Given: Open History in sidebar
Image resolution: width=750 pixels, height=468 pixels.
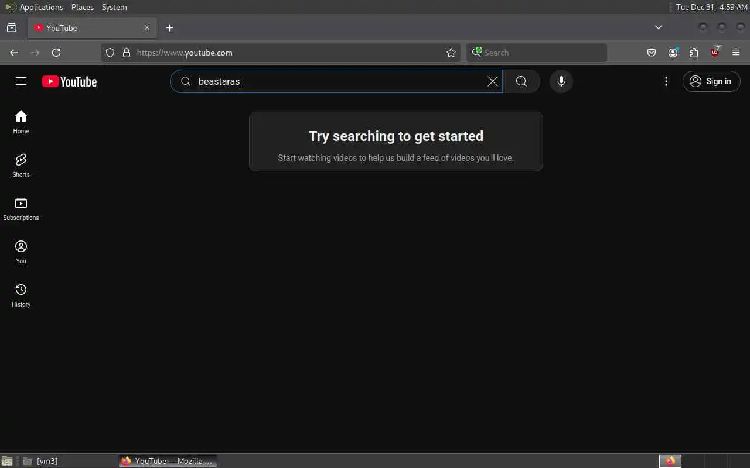Looking at the screenshot, I should [x=21, y=295].
